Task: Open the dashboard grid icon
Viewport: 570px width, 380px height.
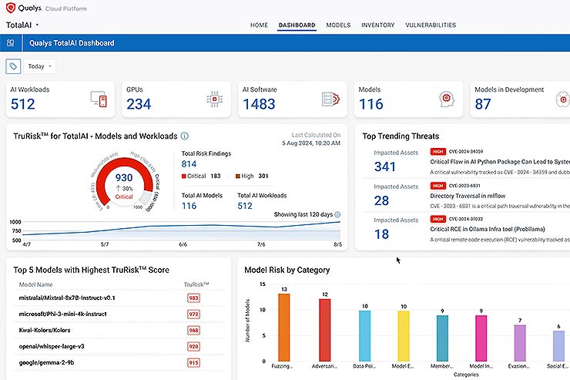Action: click(11, 43)
